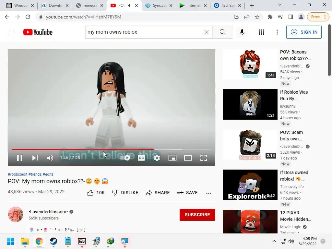Pause the video playback
Image resolution: width=332 pixels, height=249 pixels.
20,158
